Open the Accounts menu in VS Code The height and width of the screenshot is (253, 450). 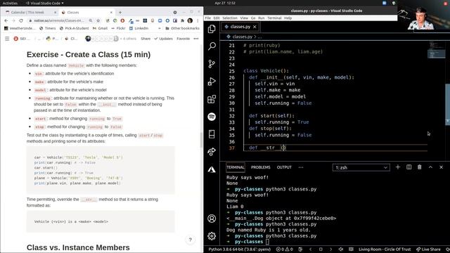pyautogui.click(x=212, y=219)
